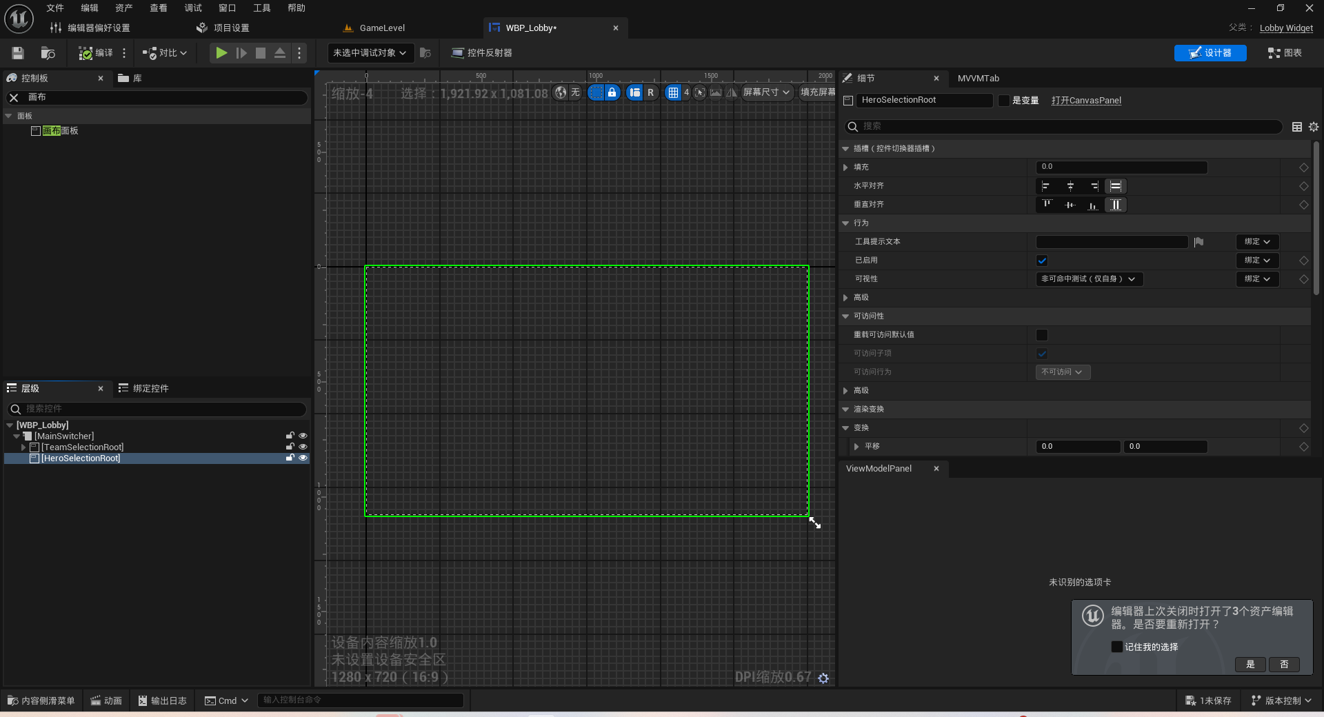Click the widget name field HeroSelectionRoot
Screen dimensions: 1324x717
924,101
